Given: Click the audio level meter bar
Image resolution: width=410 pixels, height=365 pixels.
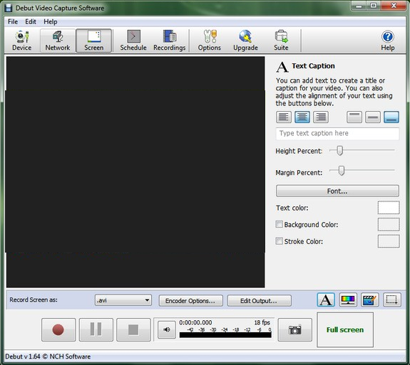Looking at the screenshot, I should pyautogui.click(x=225, y=335).
